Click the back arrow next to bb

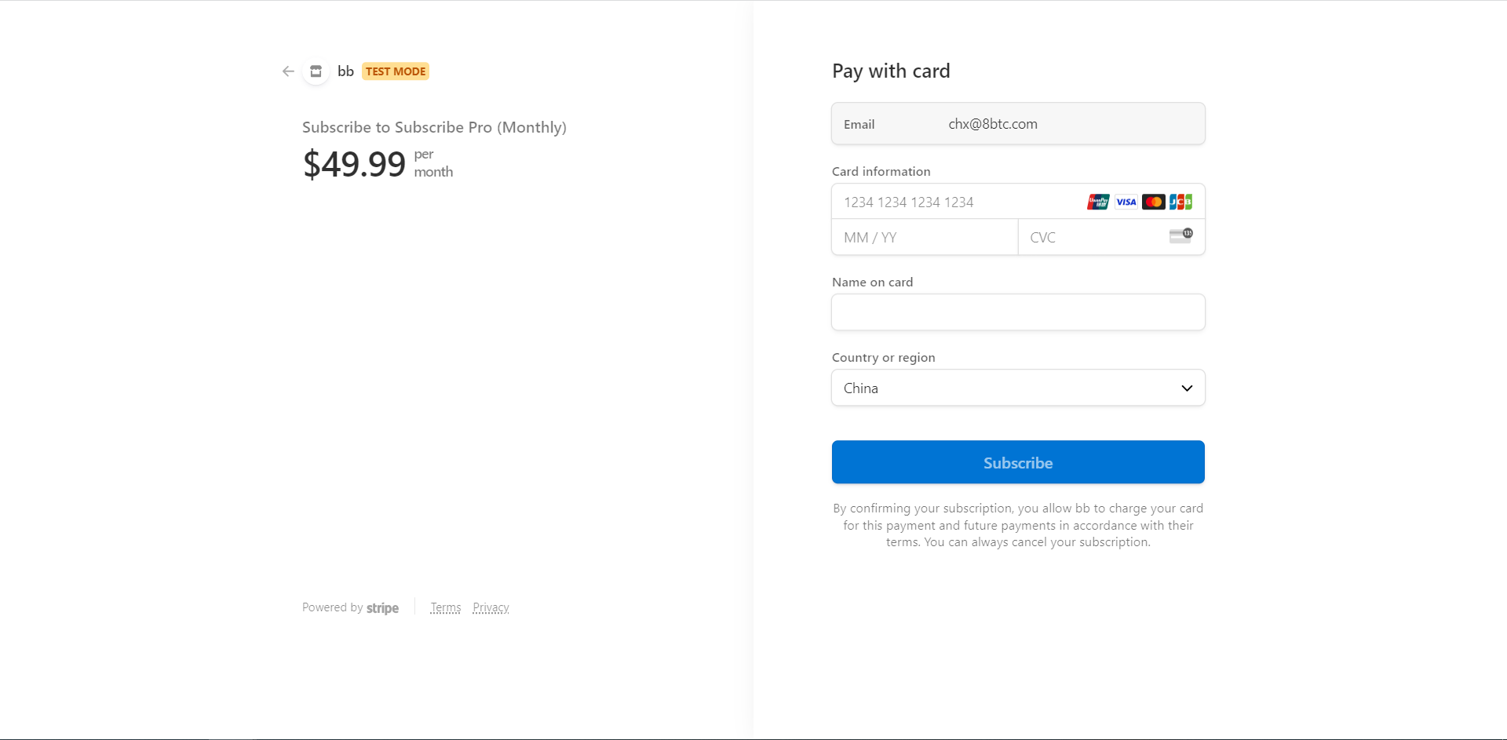coord(288,71)
